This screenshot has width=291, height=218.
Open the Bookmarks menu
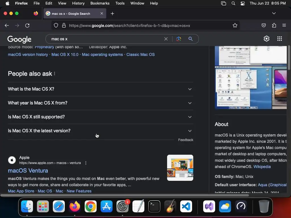point(100,3)
